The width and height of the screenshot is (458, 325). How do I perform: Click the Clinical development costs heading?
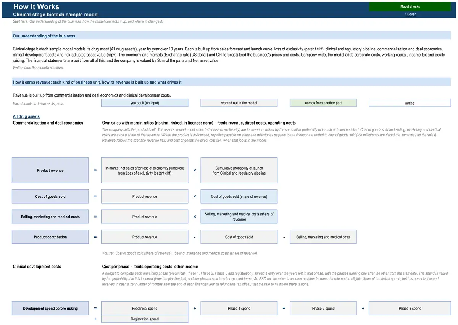[x=37, y=267]
